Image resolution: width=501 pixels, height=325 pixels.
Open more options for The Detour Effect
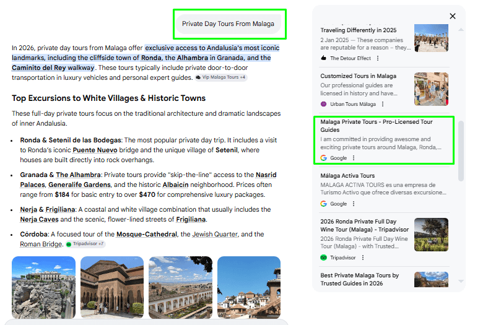378,58
